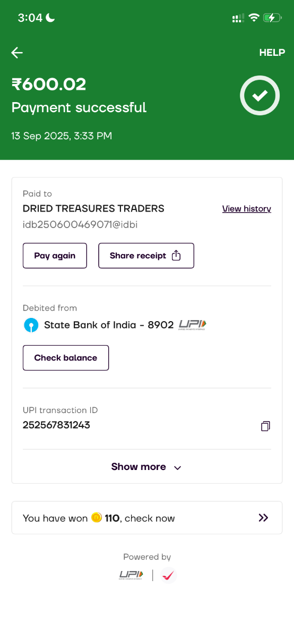Tap the Pay again button
The image size is (294, 638).
click(55, 256)
